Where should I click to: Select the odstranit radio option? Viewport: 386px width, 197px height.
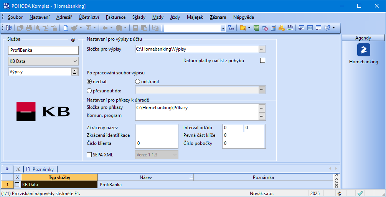[137, 81]
